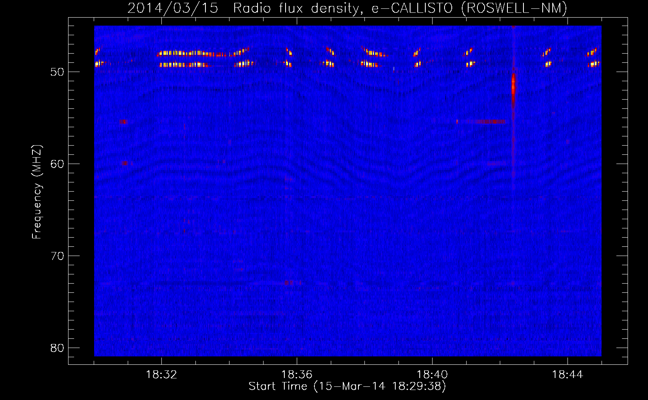The width and height of the screenshot is (648, 400).
Task: Click the small red spot at 60 MHz near 18:31
Action: [x=125, y=163]
